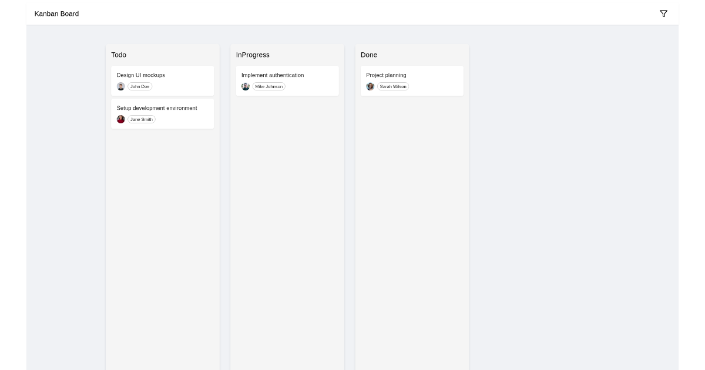Toggle the John Doe assignee chip
Screen dimensions: 705x370
pyautogui.click(x=140, y=86)
